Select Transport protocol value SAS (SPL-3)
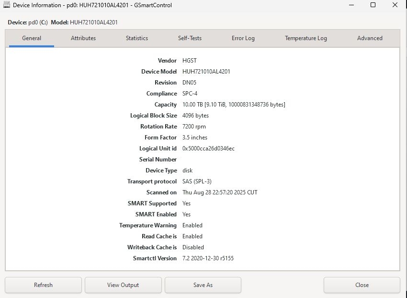 pos(197,181)
